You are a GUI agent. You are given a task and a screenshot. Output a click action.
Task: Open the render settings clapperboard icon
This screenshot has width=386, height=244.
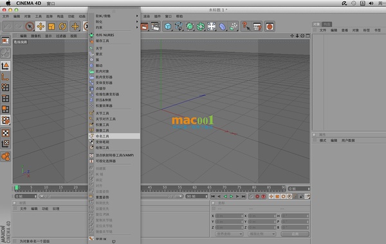[x=155, y=26]
